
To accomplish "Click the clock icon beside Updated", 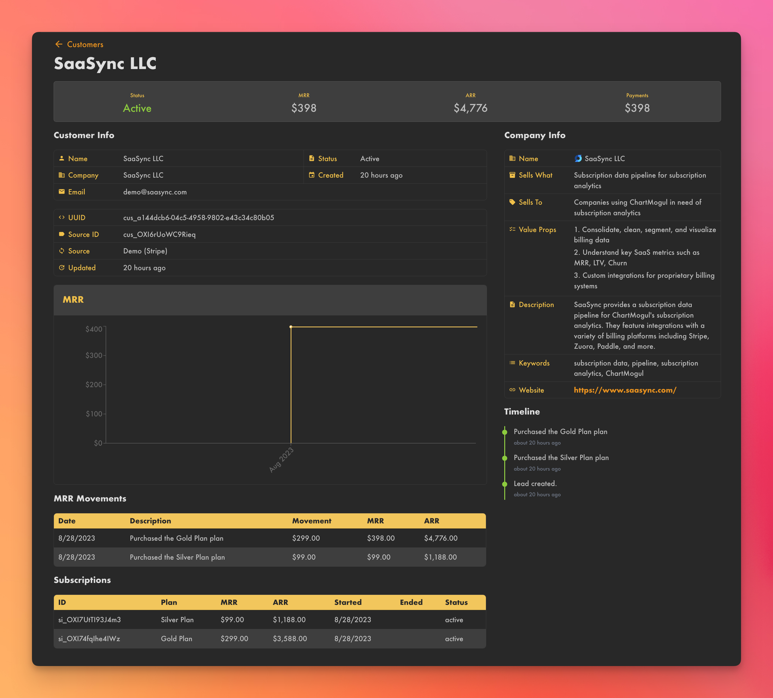I will click(61, 268).
